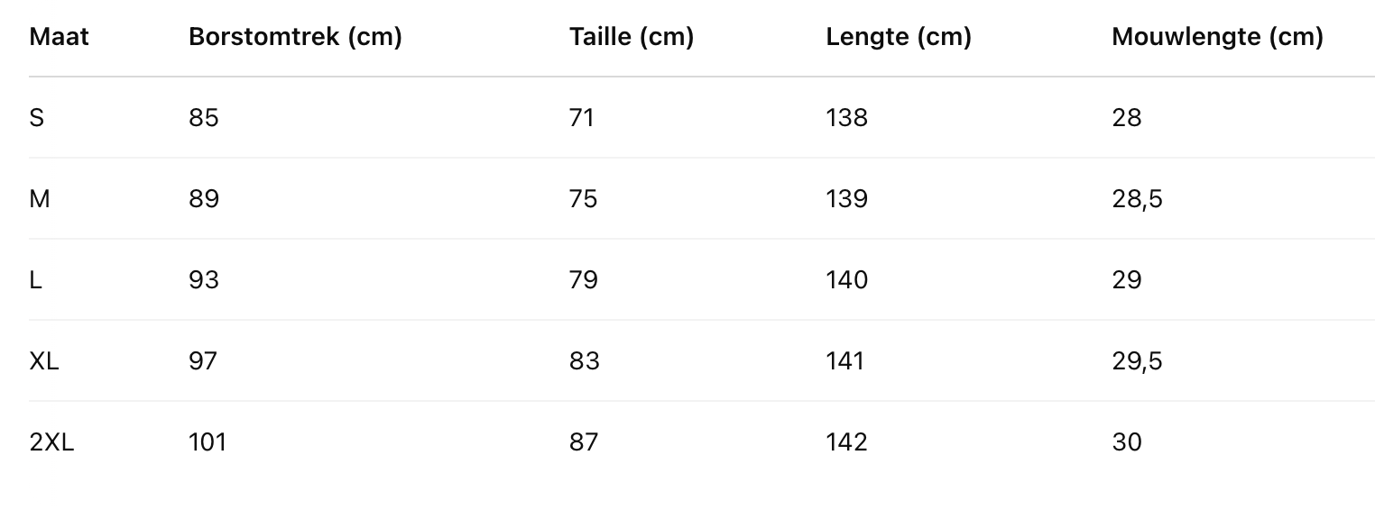Image resolution: width=1375 pixels, height=528 pixels.
Task: Select the size S row label
Action: 37,118
